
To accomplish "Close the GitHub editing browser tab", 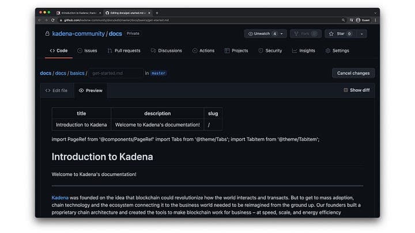I will point(149,13).
